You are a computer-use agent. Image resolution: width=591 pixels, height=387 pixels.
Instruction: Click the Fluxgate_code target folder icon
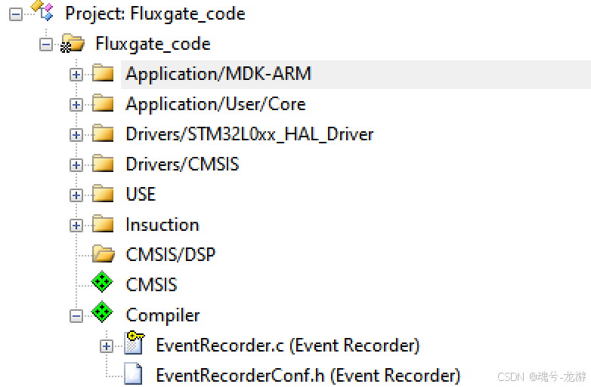pos(73,43)
